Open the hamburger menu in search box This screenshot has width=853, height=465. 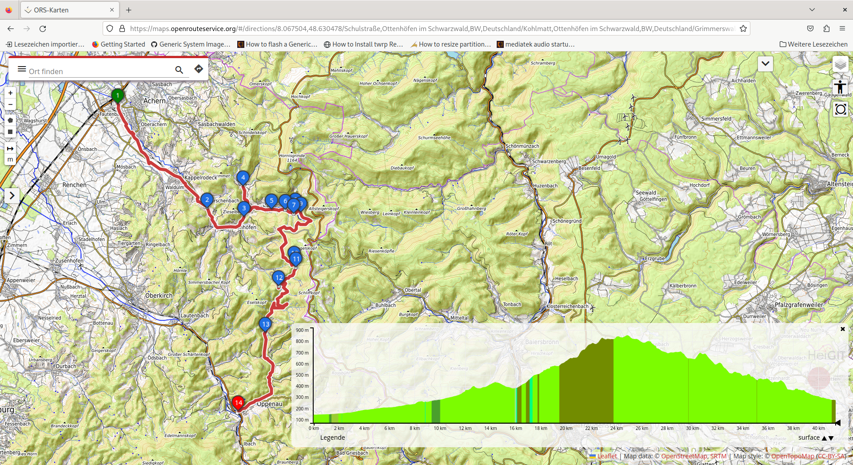(x=22, y=69)
